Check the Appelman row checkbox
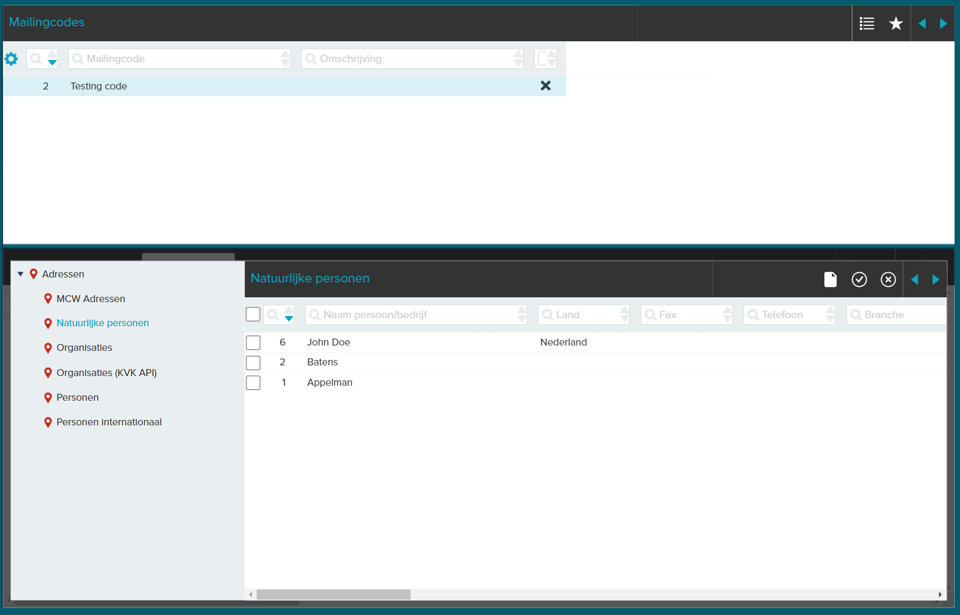This screenshot has width=960, height=615. pos(253,382)
